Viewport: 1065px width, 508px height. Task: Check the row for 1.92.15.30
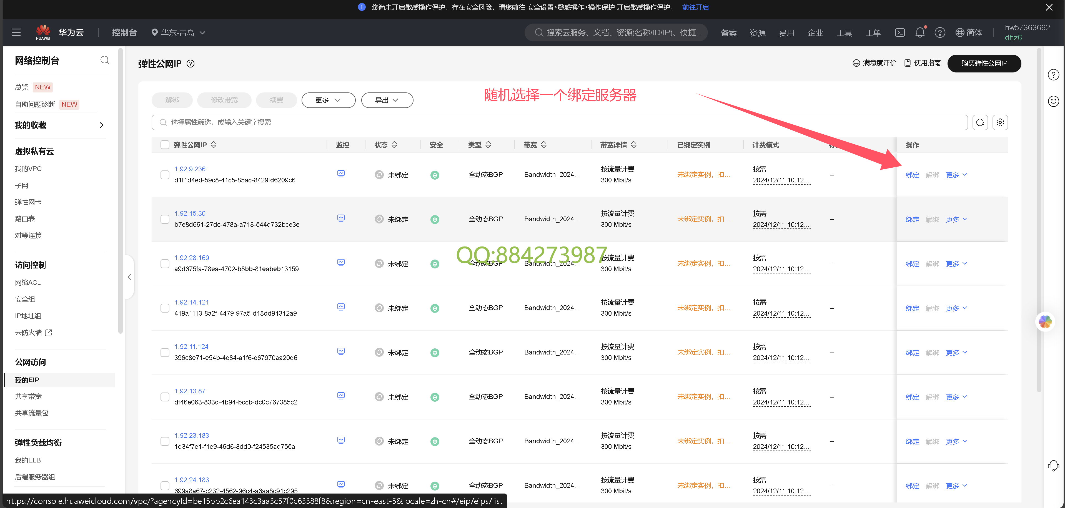tap(165, 219)
